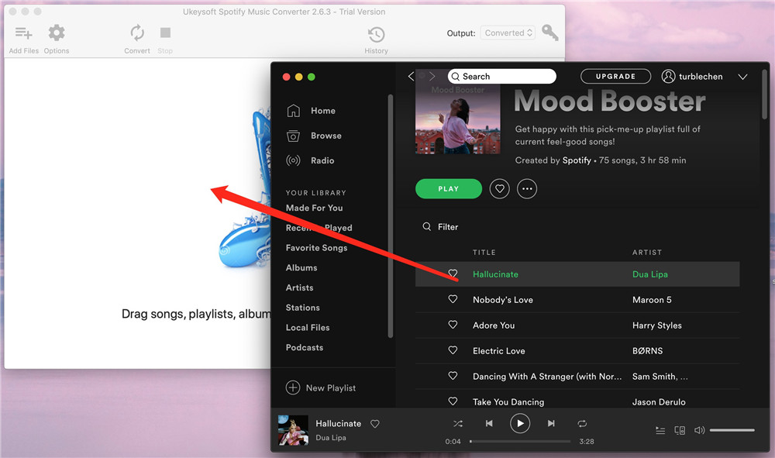The width and height of the screenshot is (775, 458).
Task: Open Home in the Spotify sidebar
Action: point(312,111)
